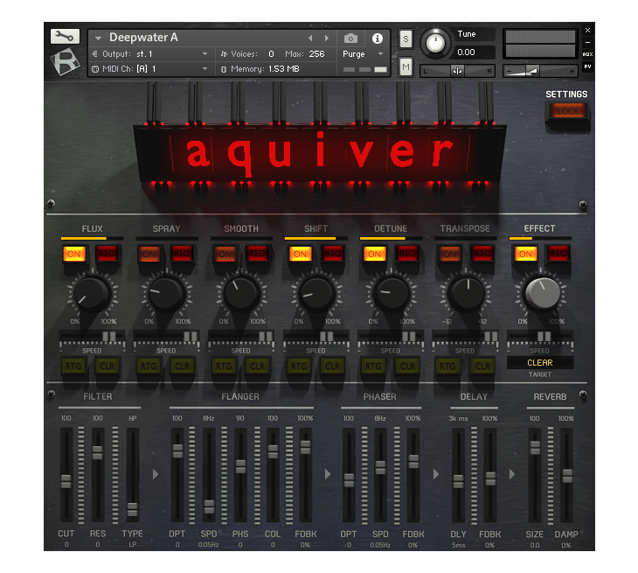Click FLUX CLR button
This screenshot has width=638, height=573.
107,367
